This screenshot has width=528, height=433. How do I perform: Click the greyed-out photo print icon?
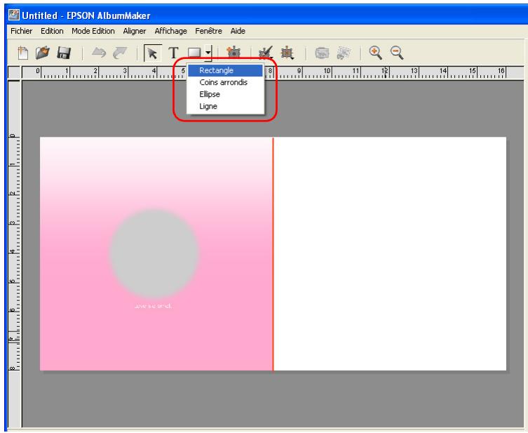[x=344, y=53]
